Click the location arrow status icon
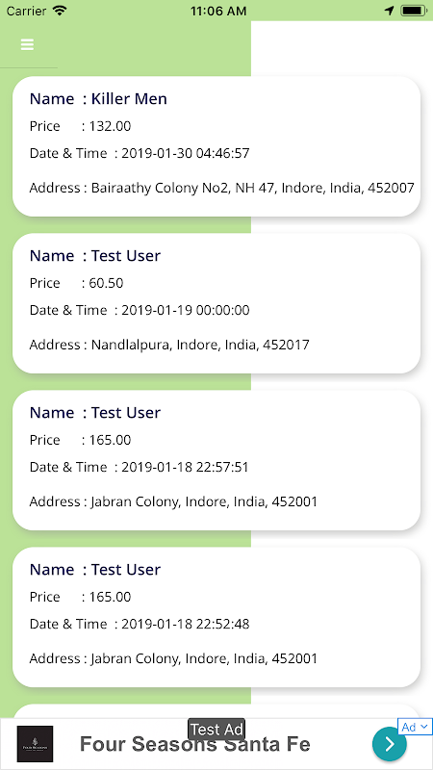This screenshot has width=433, height=770. coord(390,11)
